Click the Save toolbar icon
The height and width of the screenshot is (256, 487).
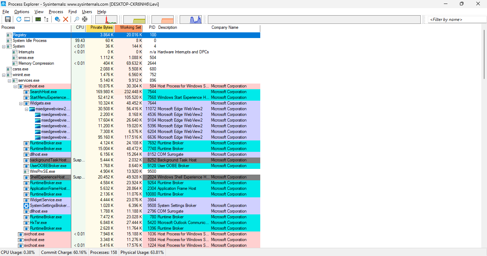8,19
